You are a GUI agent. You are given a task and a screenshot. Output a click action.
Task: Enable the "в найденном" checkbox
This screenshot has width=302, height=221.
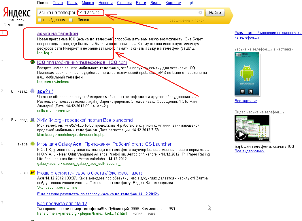pyautogui.click(x=40, y=20)
